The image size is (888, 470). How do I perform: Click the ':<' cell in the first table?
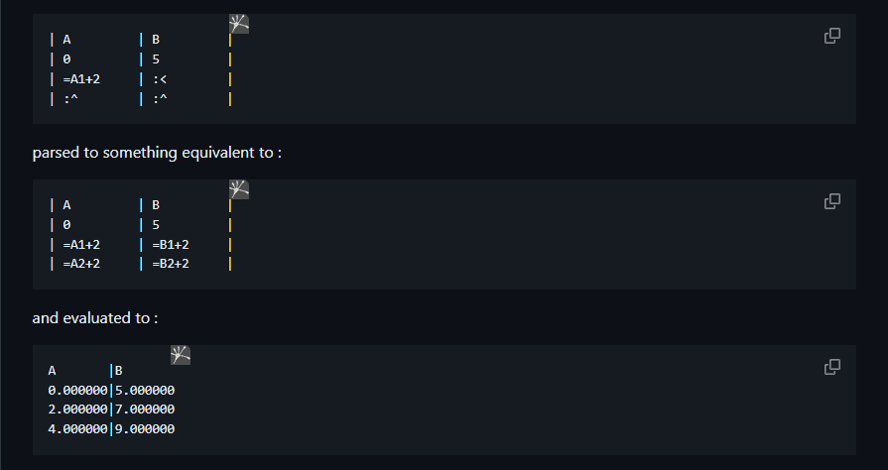pos(160,79)
